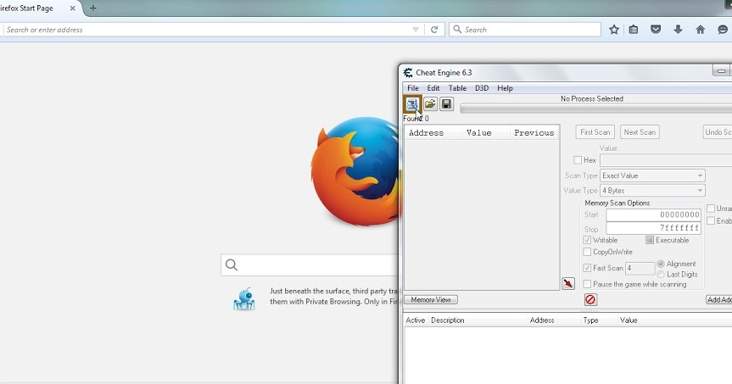Click Firefox bookmark star icon
Viewport: 732px width, 384px height.
pyautogui.click(x=614, y=30)
